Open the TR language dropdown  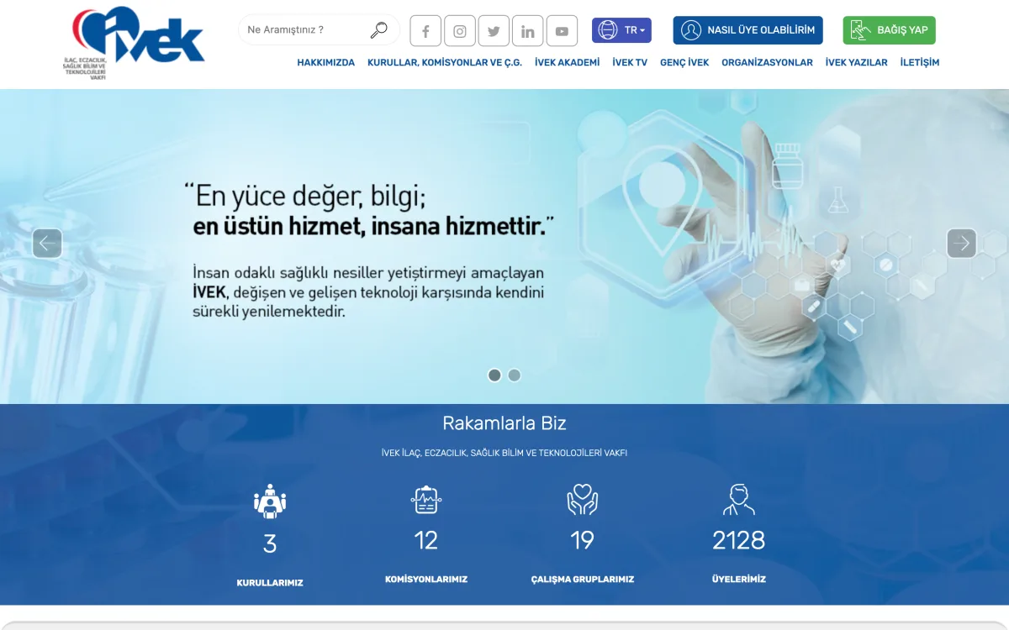click(x=621, y=30)
